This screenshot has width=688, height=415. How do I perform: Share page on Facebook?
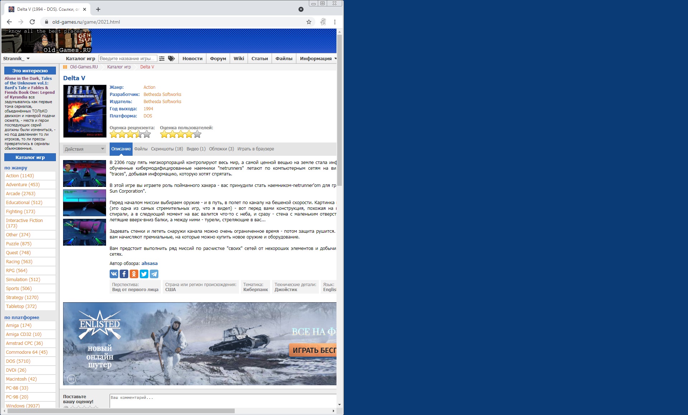[124, 274]
